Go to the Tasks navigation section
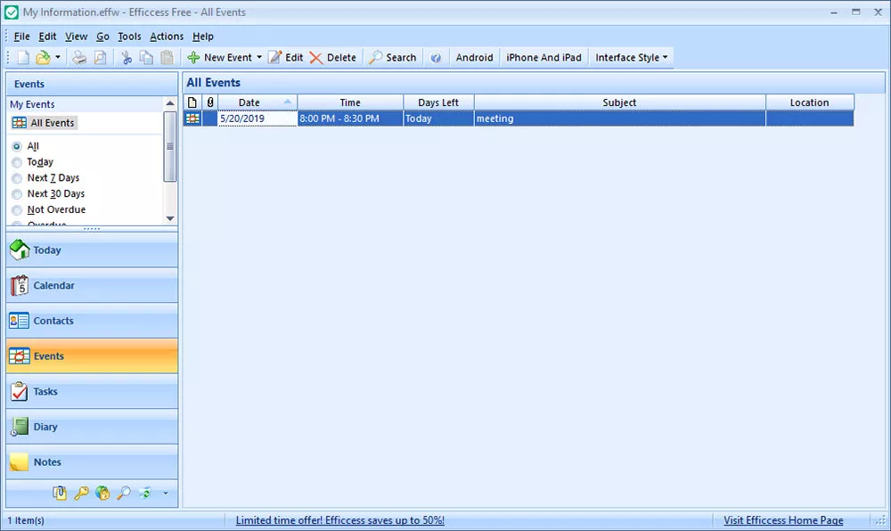The width and height of the screenshot is (891, 531). point(92,391)
